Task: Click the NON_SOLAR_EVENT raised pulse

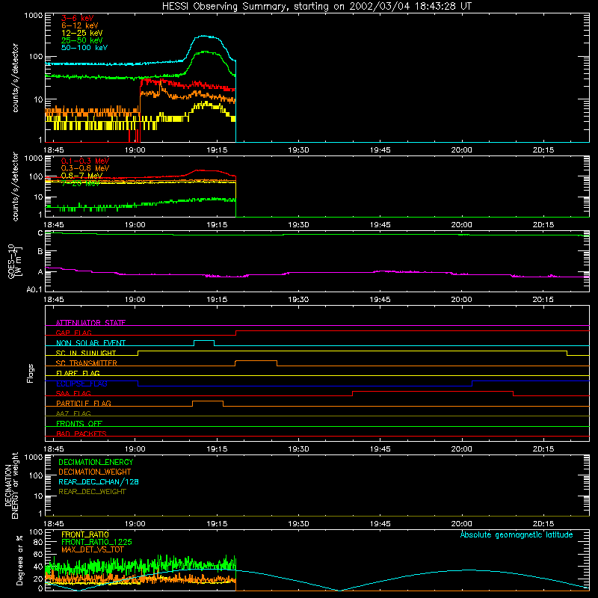Action: tap(204, 341)
